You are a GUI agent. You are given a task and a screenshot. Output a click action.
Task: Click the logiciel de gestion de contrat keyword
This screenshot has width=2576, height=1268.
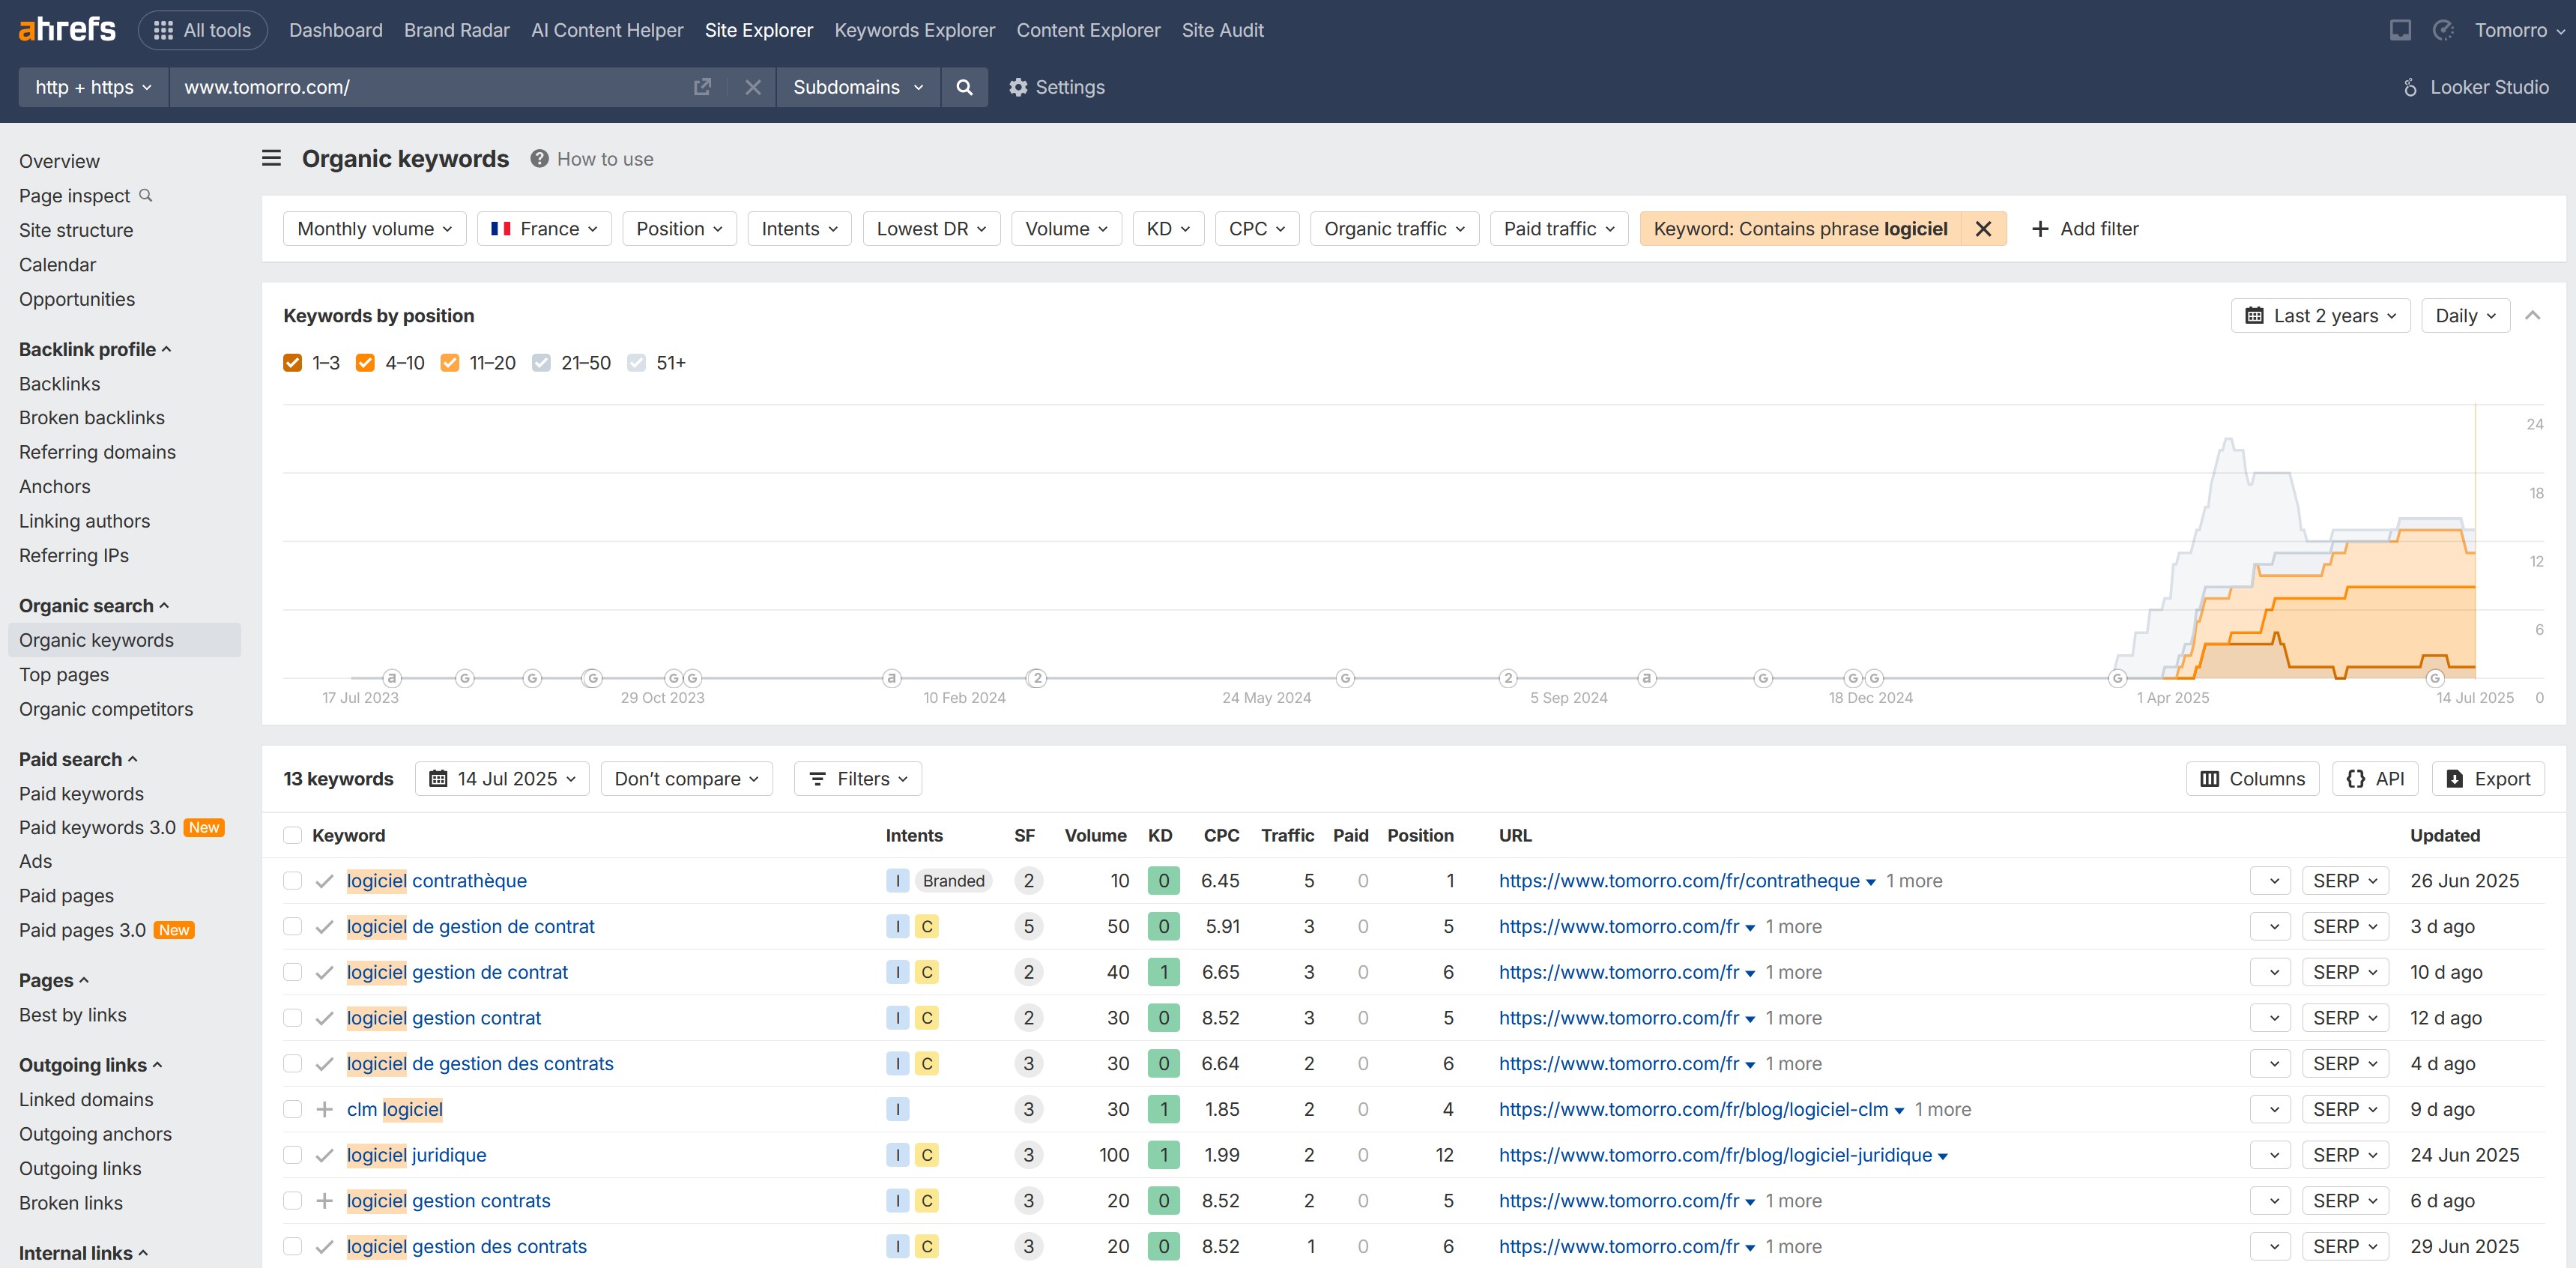point(470,927)
